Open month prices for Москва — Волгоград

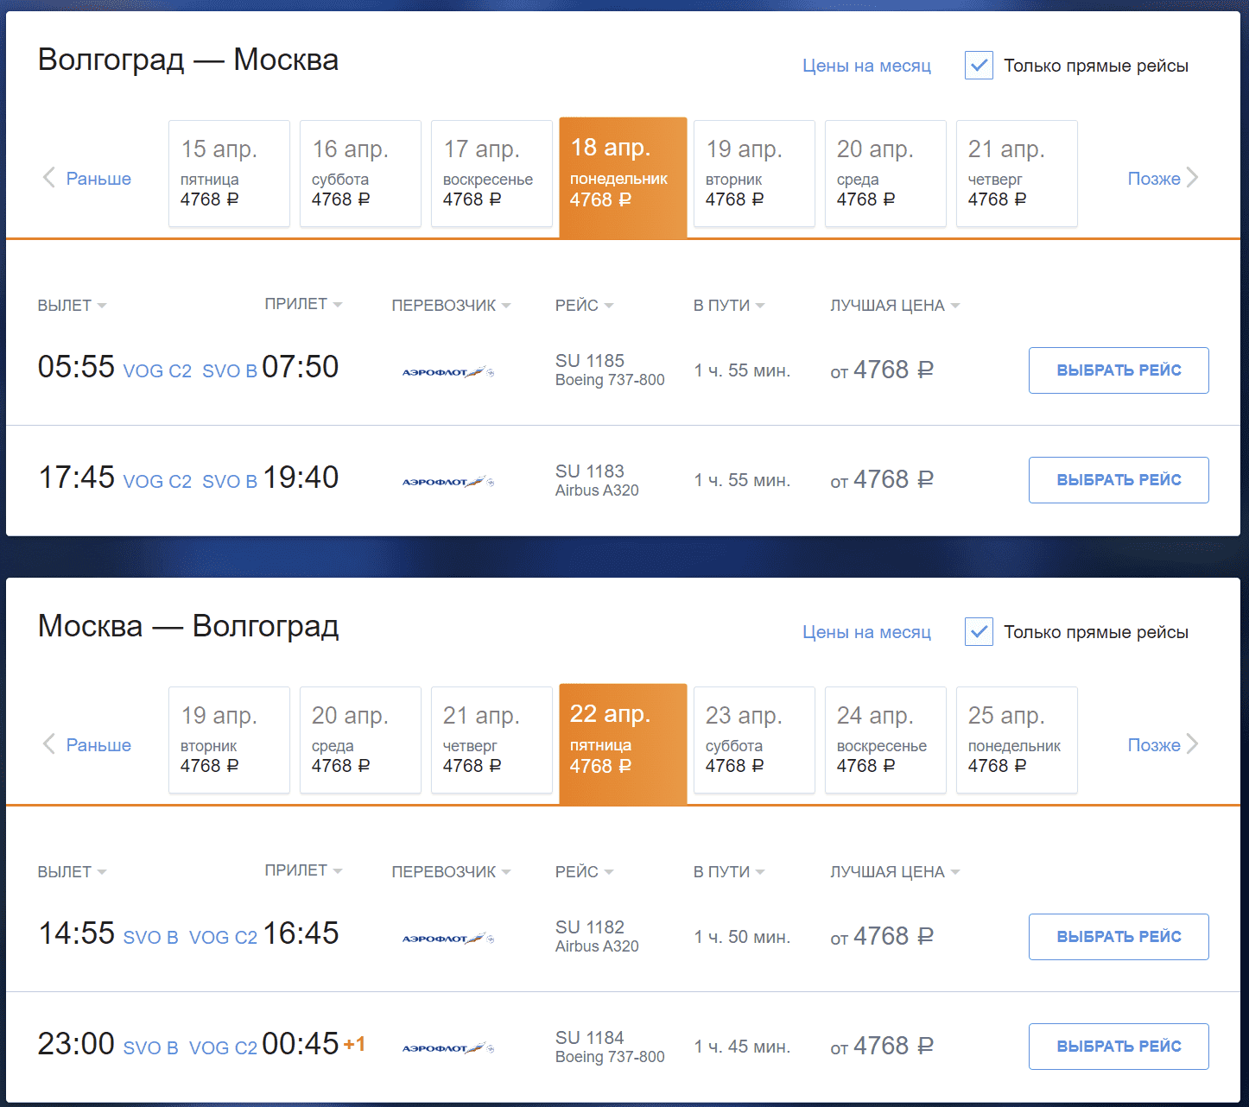pyautogui.click(x=866, y=632)
